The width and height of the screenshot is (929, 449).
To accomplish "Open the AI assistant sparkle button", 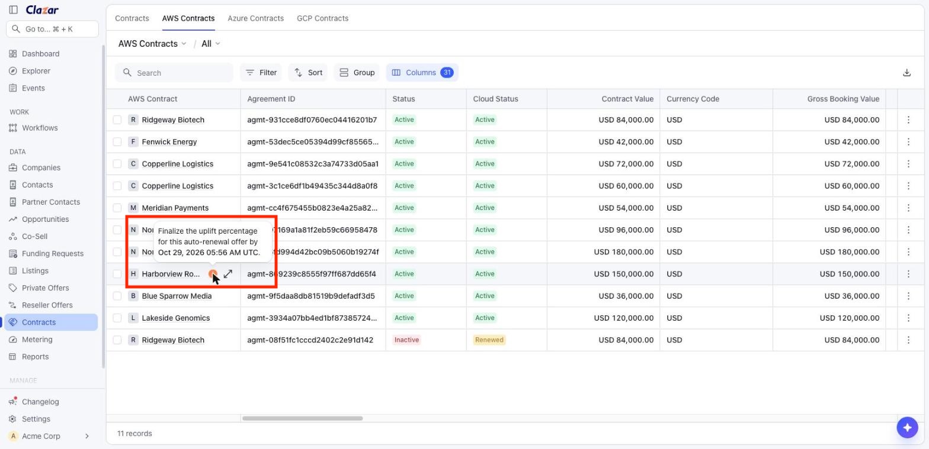I will coord(907,427).
